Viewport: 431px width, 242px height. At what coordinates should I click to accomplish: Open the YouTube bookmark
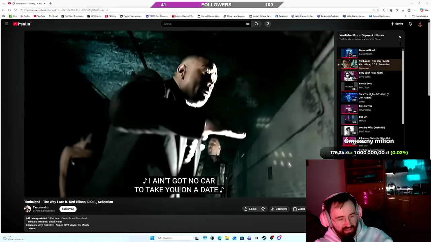(x=39, y=16)
